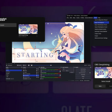
Task: Pop out the Scenes dock icon
Action: click(x=22, y=67)
